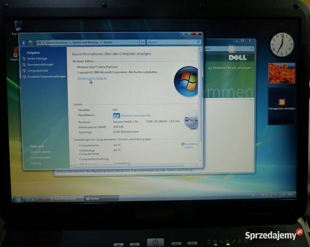Viewport: 310px width, 247px height.
Task: Click the 3.0 Windows-Leistungsindex badge
Action: 116,116
